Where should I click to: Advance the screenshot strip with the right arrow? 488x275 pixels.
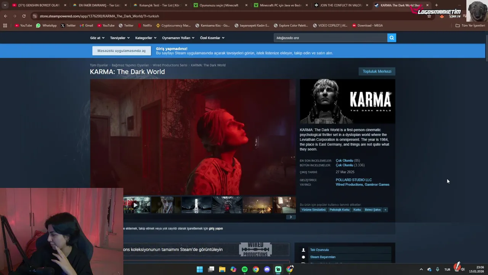coord(291,217)
